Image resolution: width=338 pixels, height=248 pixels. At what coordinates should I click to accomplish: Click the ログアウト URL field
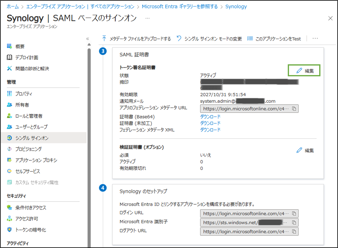point(249,232)
